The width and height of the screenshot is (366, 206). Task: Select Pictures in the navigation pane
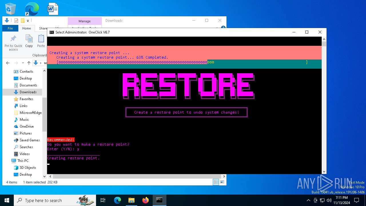click(x=25, y=133)
